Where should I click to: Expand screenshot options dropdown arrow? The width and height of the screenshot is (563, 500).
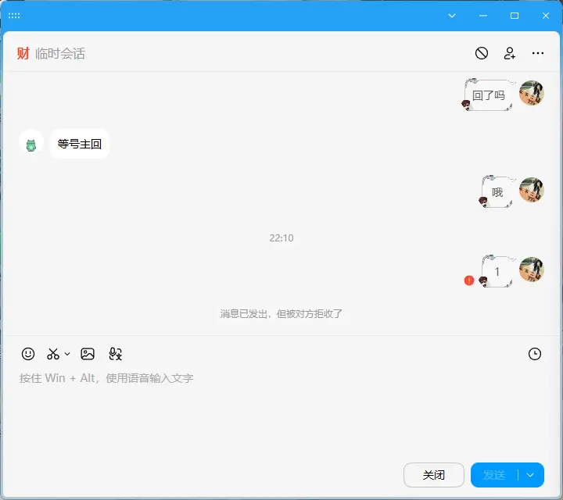[67, 354]
